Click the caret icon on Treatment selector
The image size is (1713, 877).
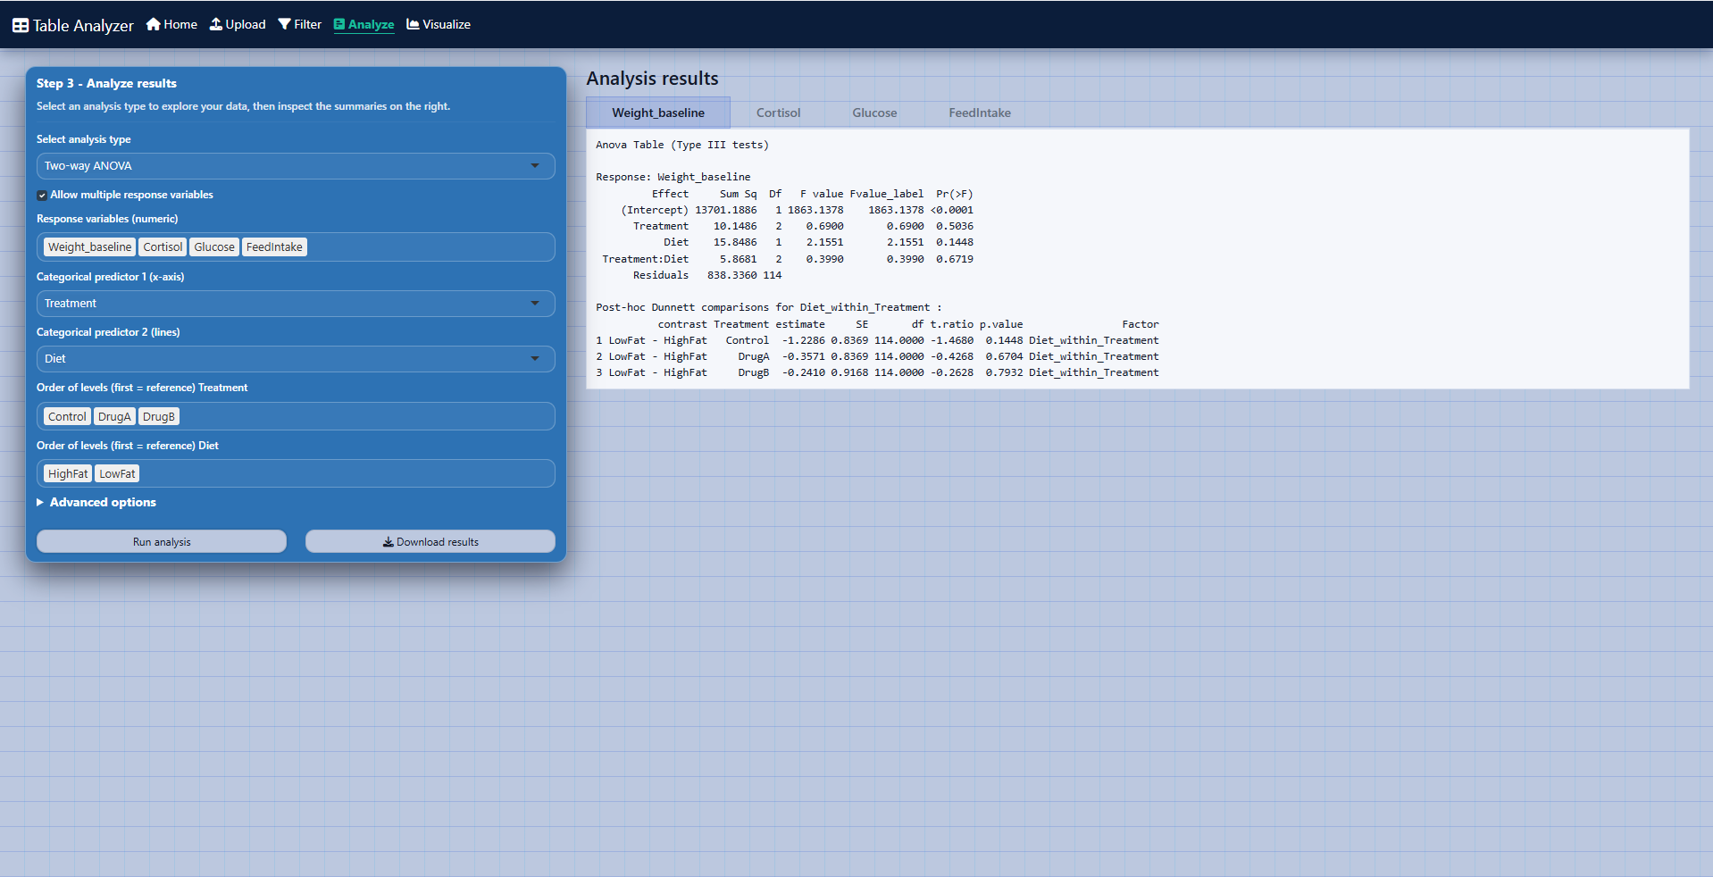[x=536, y=304]
